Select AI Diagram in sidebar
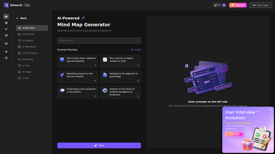275x154 pixels. pos(32,40)
